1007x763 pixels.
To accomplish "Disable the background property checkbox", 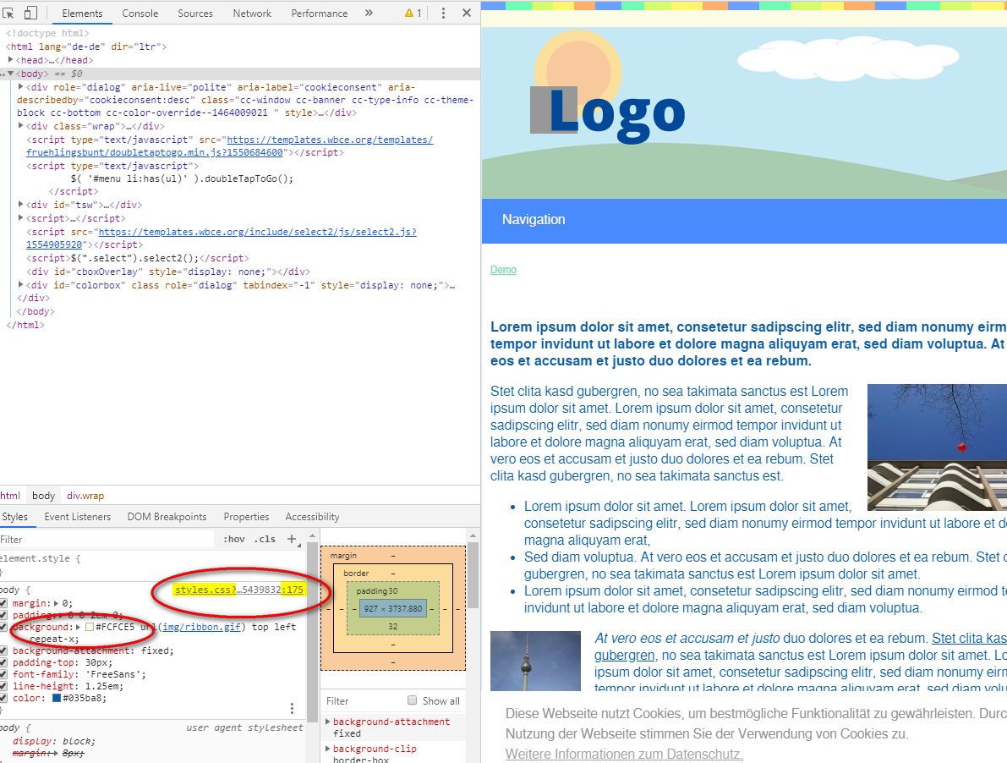I will pyautogui.click(x=3, y=627).
